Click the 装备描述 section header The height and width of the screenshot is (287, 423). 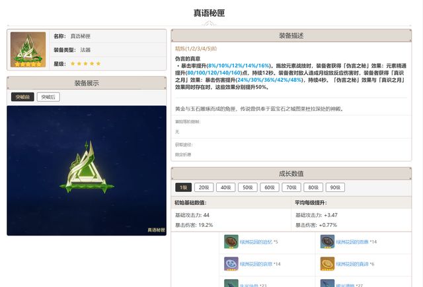pos(291,36)
